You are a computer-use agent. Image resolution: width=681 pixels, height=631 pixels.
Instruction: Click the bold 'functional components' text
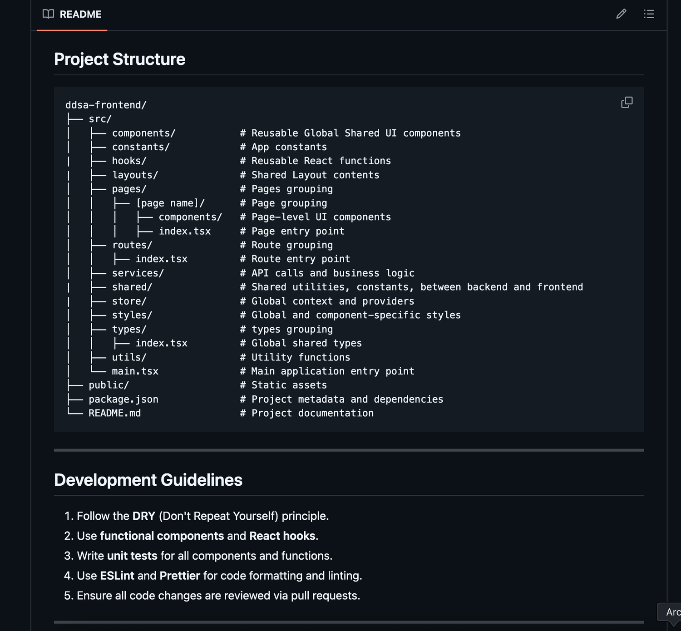[162, 536]
